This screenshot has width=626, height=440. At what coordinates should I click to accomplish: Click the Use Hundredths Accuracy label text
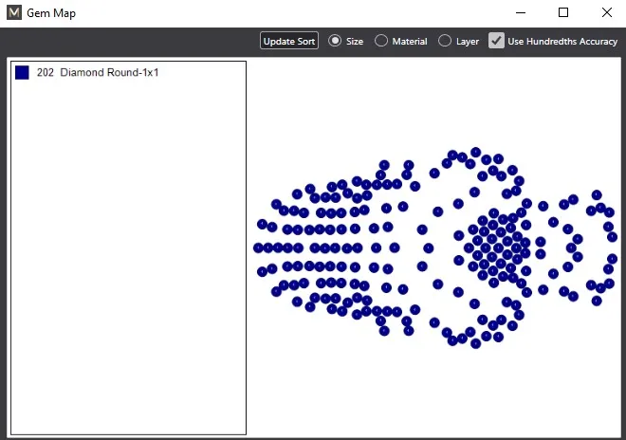pyautogui.click(x=562, y=42)
